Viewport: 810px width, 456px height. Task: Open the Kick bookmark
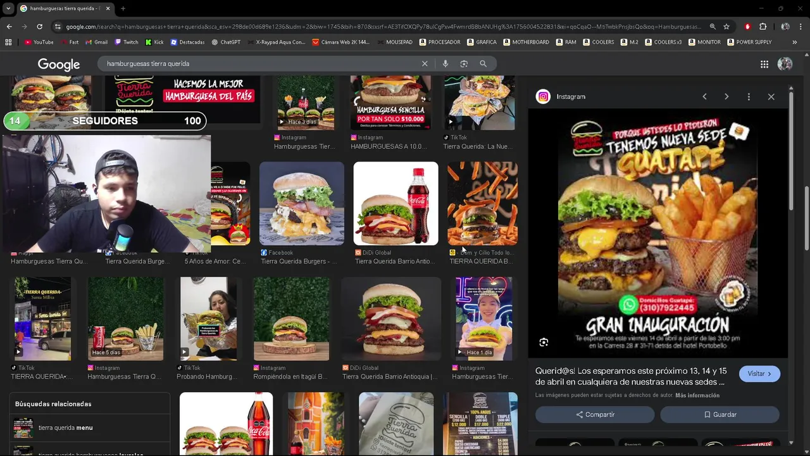point(154,42)
